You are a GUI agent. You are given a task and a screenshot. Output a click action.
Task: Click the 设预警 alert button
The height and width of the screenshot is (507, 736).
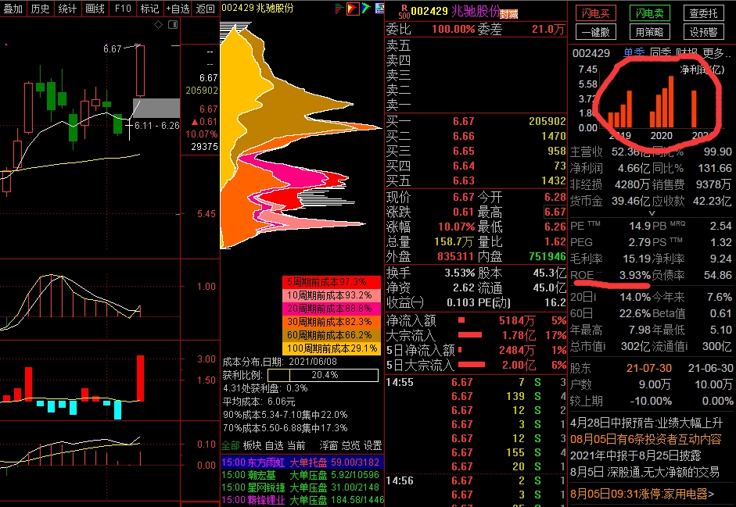(703, 32)
